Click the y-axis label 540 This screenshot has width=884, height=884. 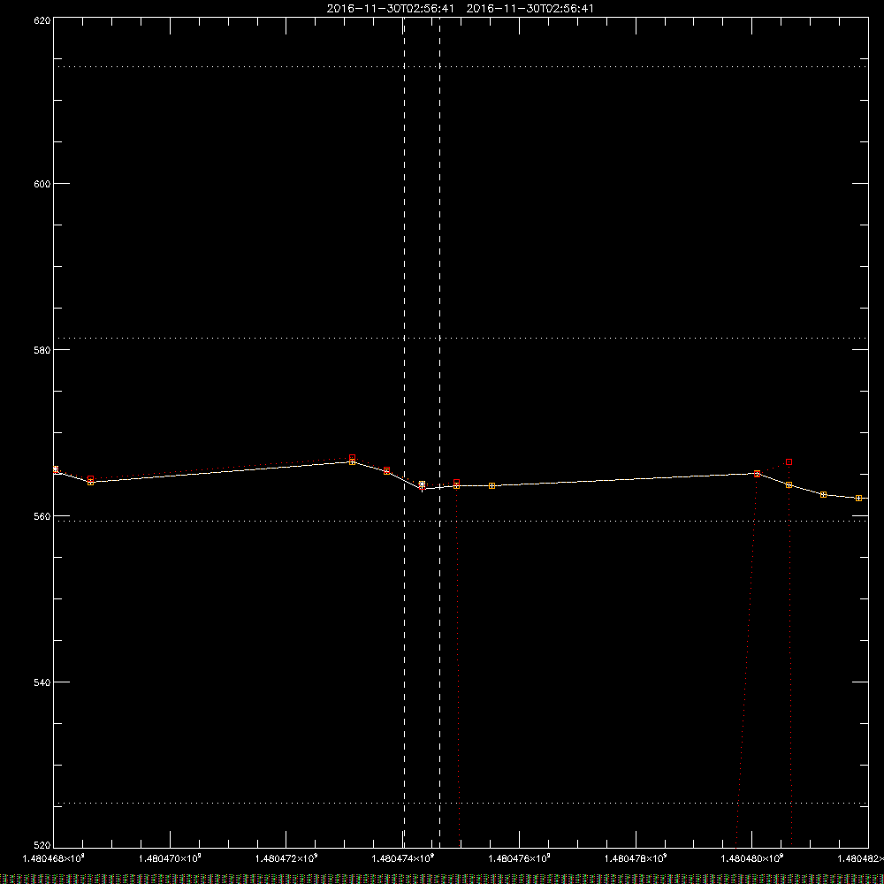coord(42,682)
